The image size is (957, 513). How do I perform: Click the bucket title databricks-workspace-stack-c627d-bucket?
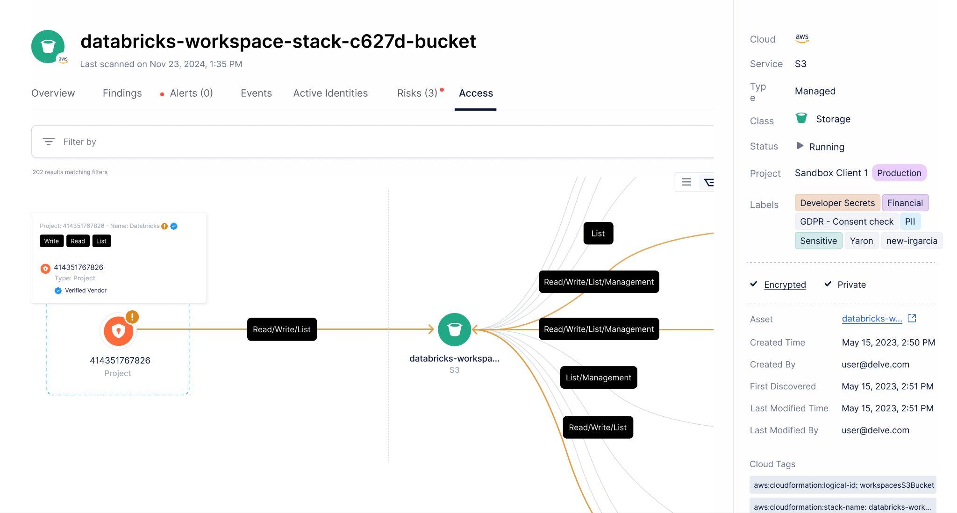(x=278, y=41)
